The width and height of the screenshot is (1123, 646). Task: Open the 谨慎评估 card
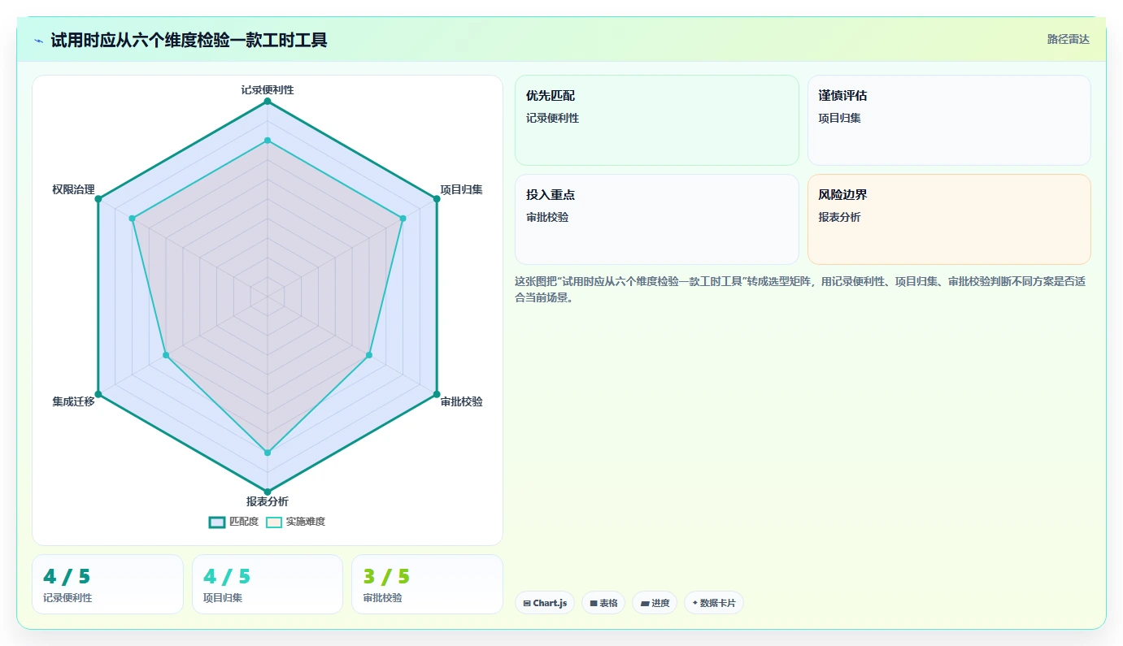pos(949,120)
